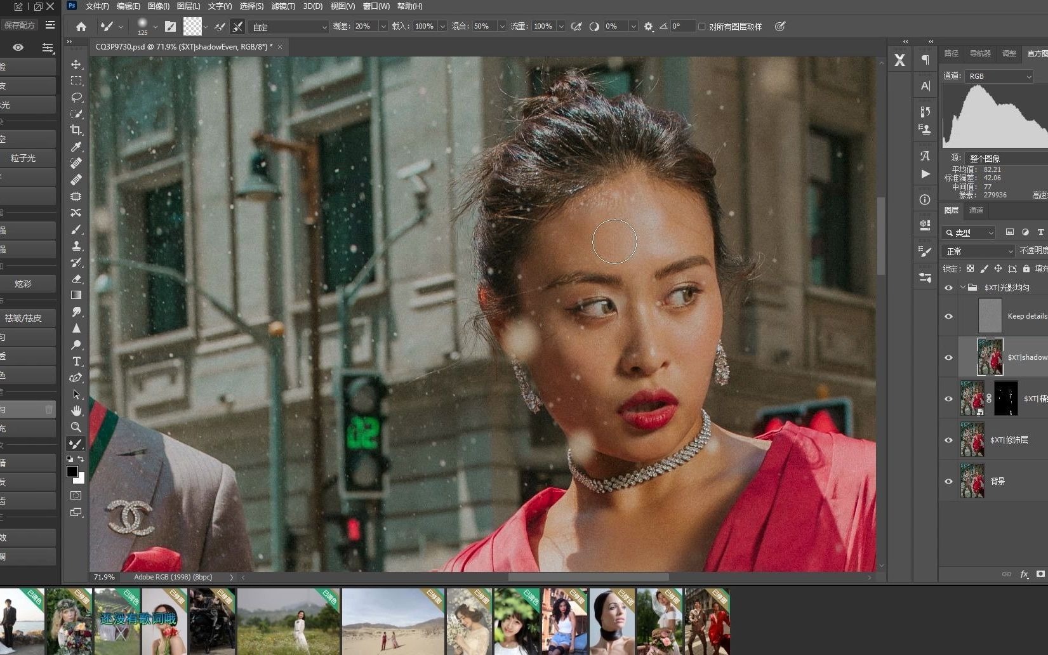Open the desert landscape thumbnail in filmstrip
The image size is (1048, 655).
[392, 621]
